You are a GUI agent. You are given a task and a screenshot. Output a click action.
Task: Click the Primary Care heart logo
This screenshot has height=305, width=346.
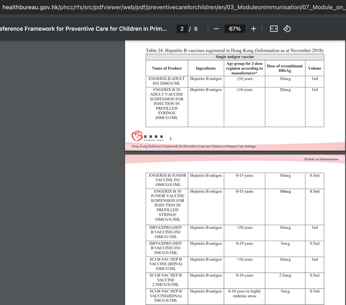click(x=137, y=136)
